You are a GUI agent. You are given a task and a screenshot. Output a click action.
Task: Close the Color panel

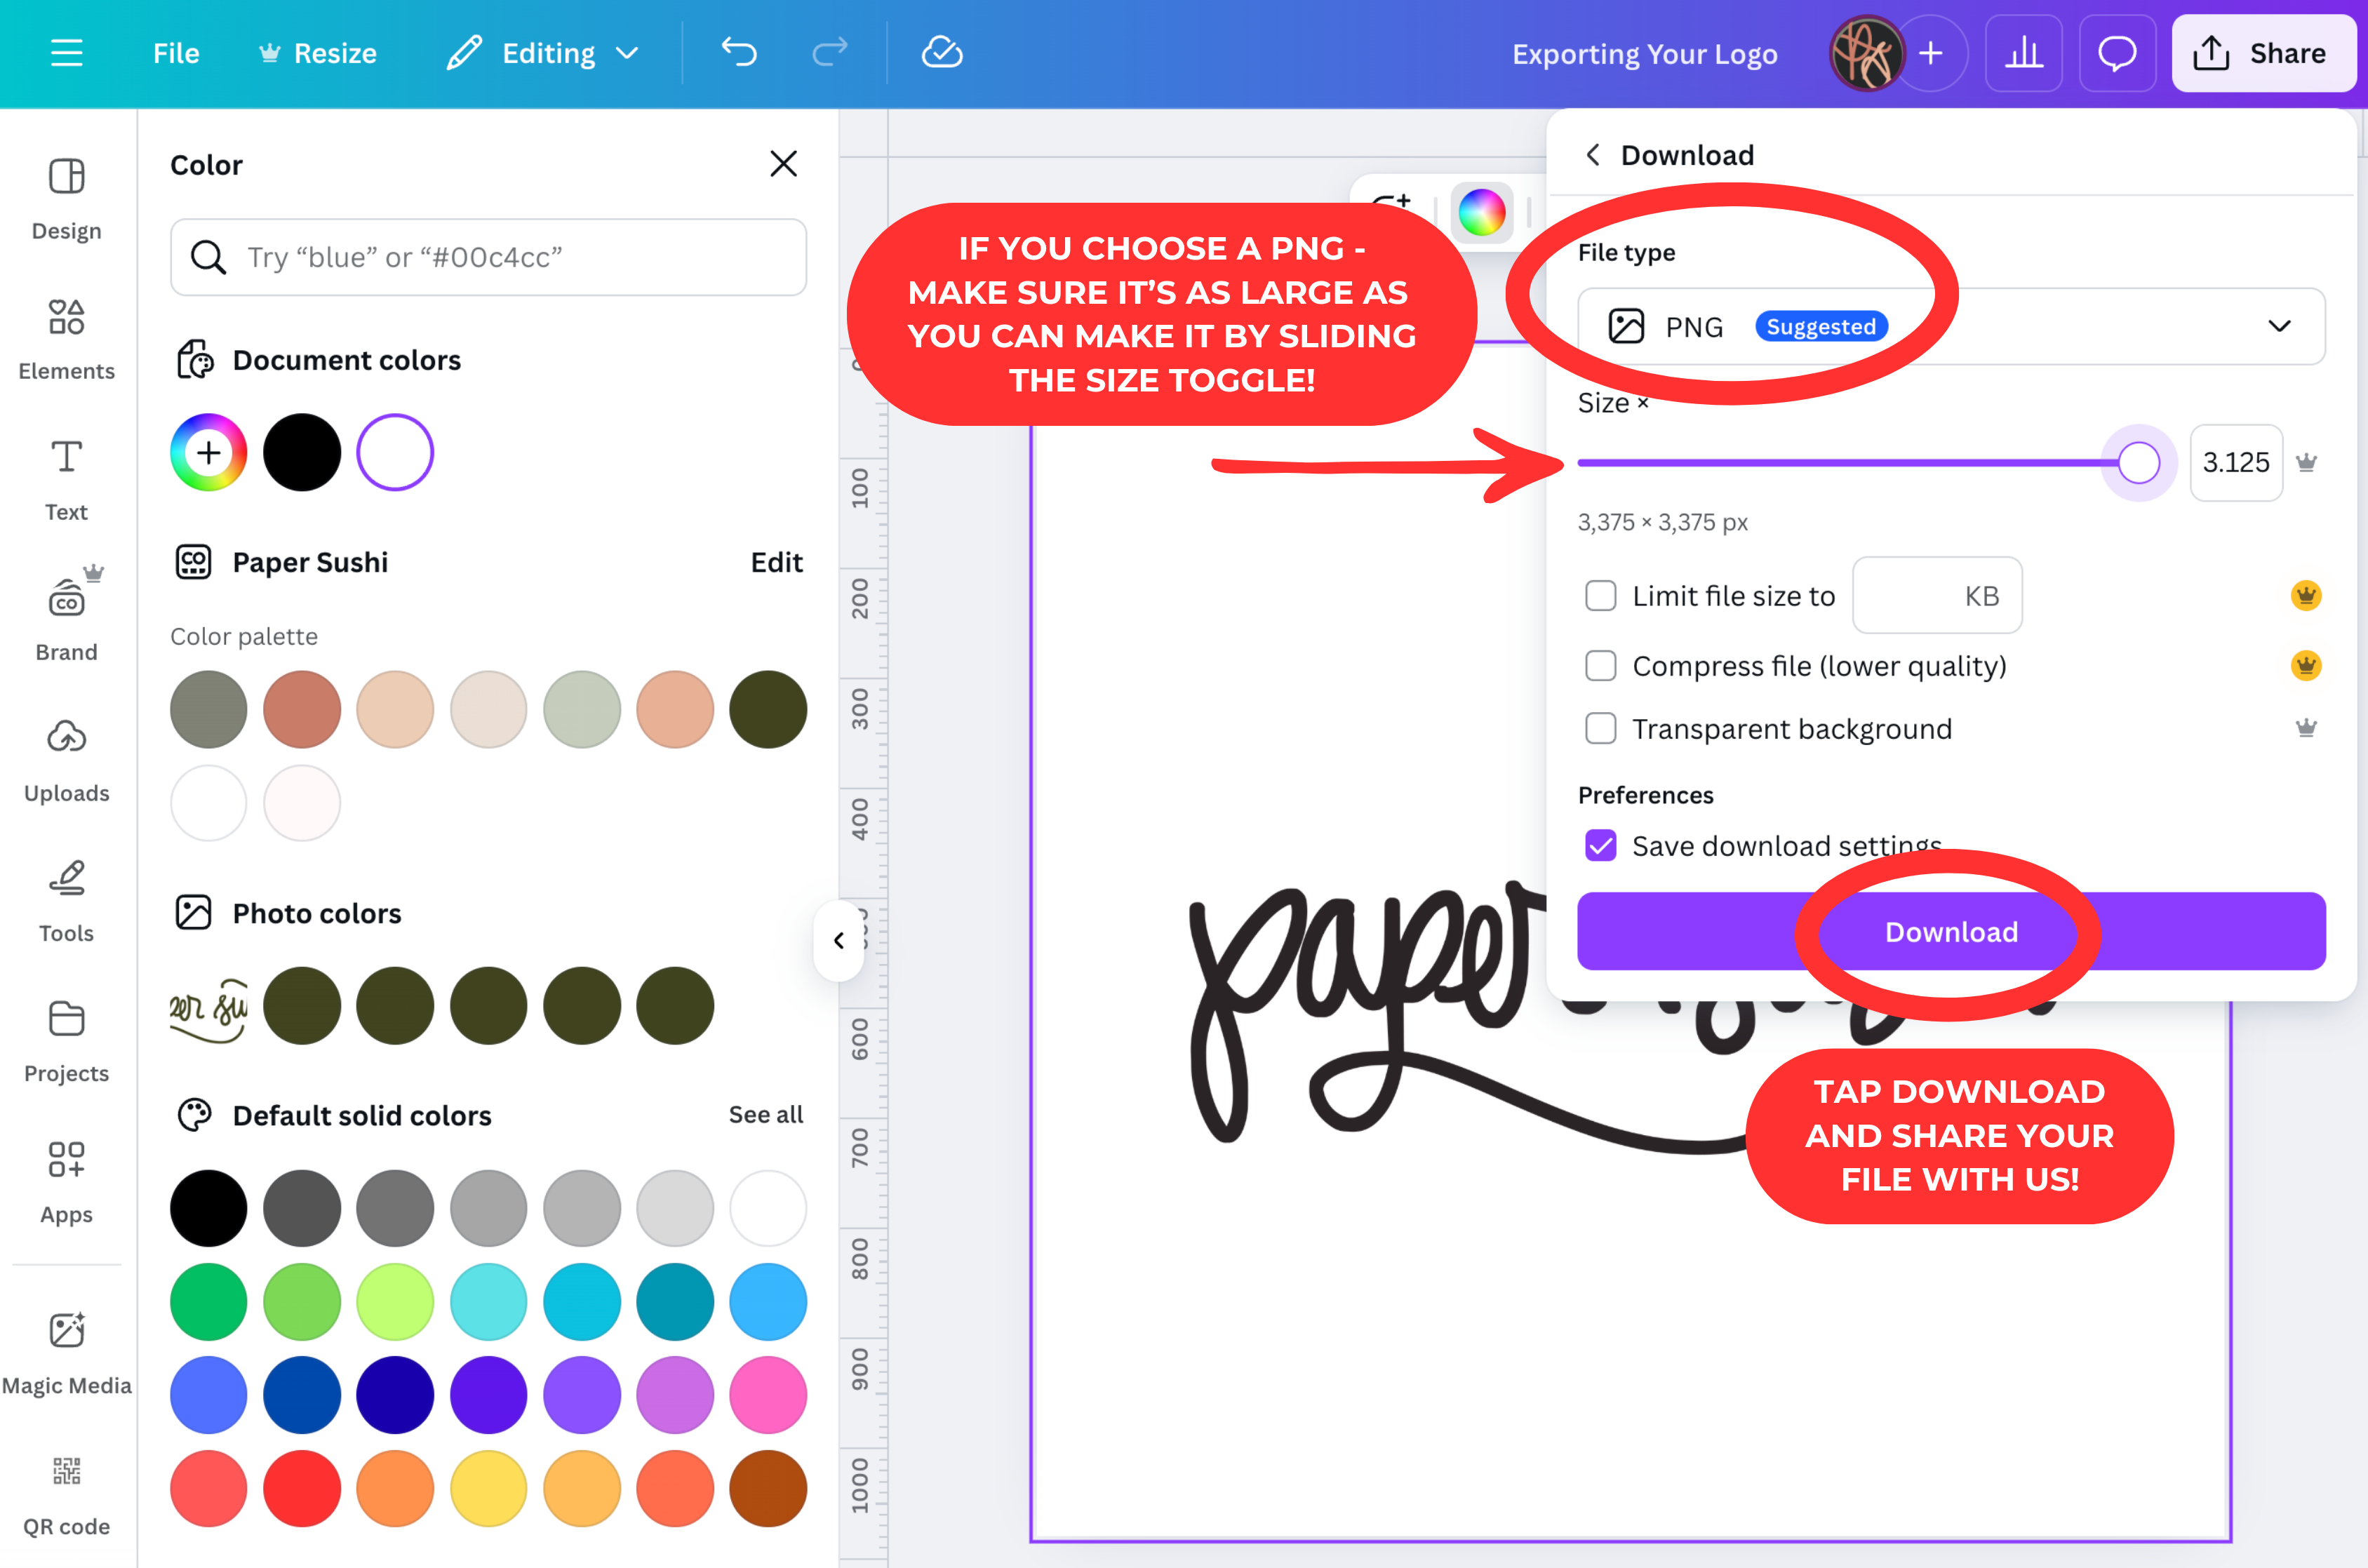pyautogui.click(x=783, y=163)
